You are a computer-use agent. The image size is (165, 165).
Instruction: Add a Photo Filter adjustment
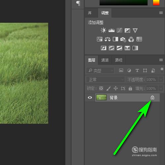point(123,39)
